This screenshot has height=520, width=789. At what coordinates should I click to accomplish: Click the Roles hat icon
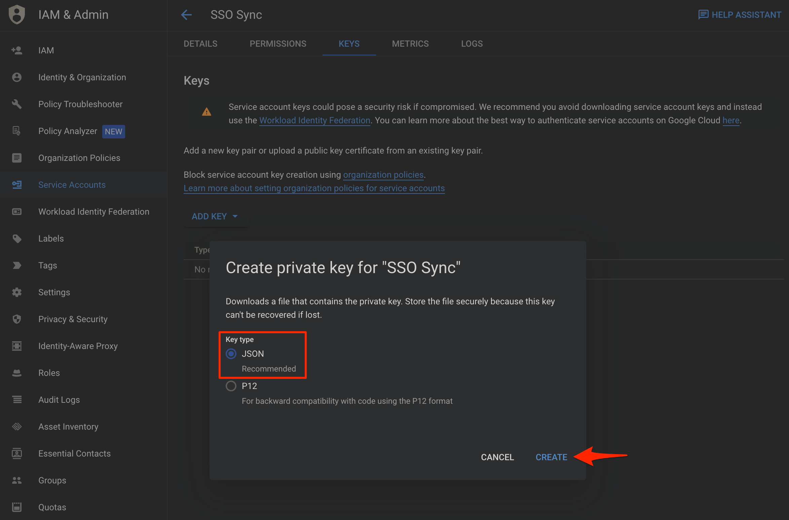(17, 373)
